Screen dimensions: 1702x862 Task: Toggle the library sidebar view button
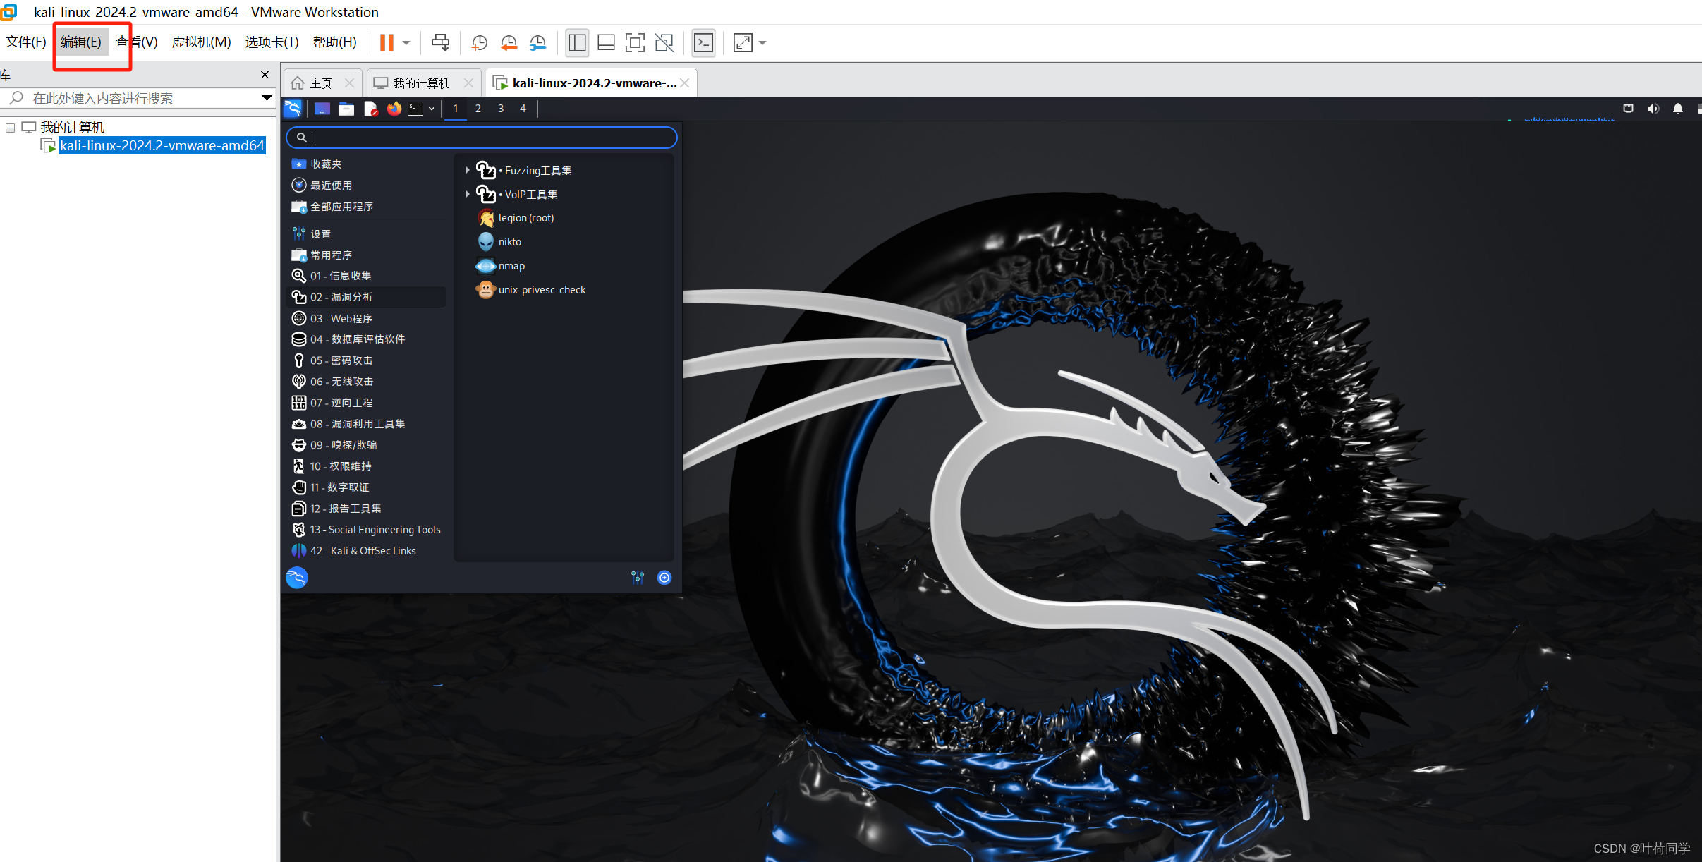pos(577,43)
